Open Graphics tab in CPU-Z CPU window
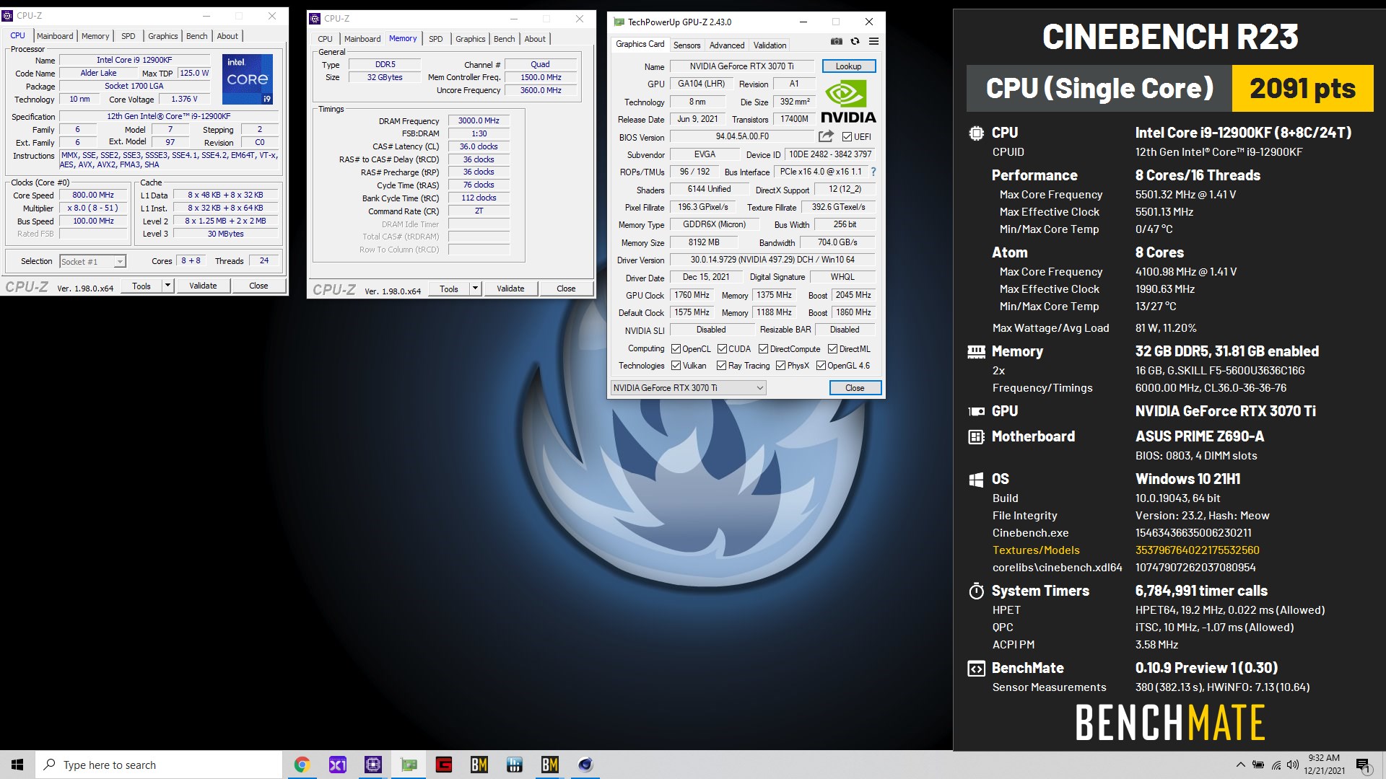The image size is (1386, 779). click(162, 36)
